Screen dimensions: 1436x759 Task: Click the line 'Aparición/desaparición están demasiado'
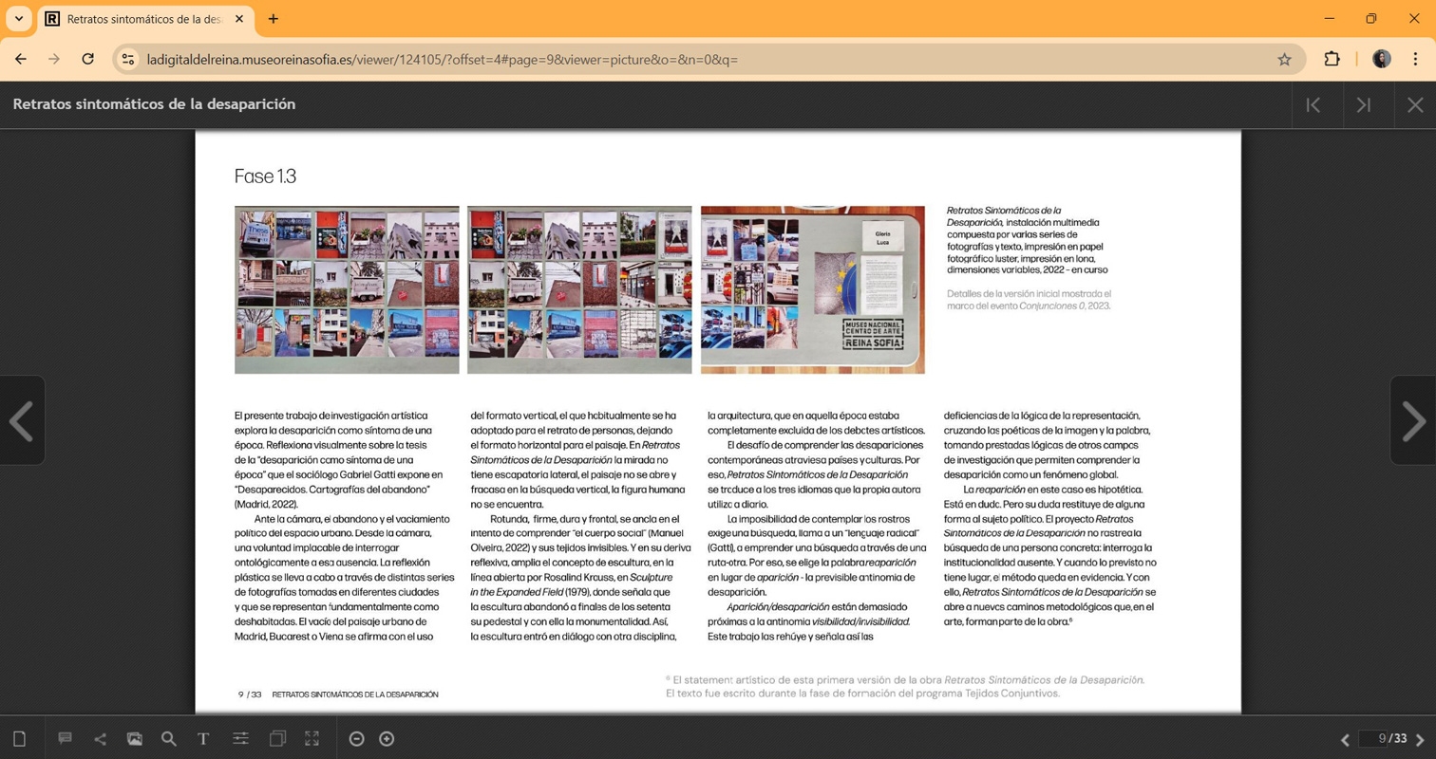[x=816, y=606]
